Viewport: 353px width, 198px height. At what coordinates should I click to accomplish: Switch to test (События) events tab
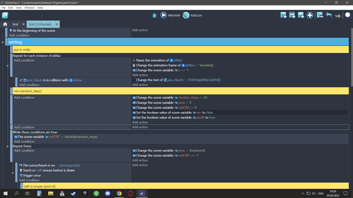[40, 24]
